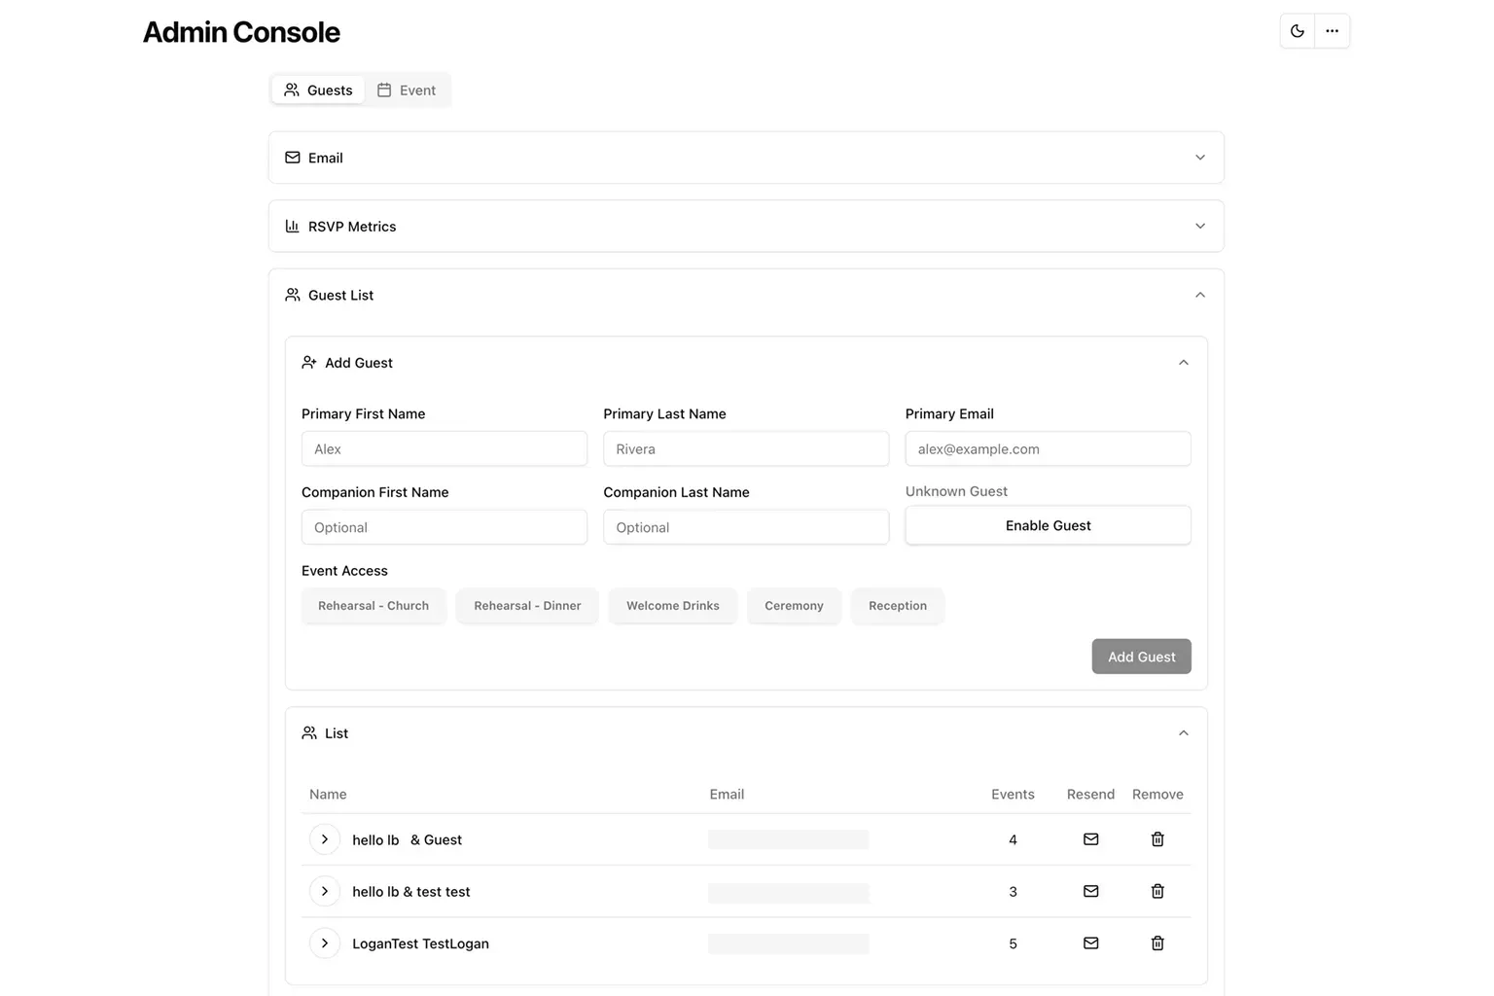Viewport: 1494px width, 996px height.
Task: Switch to the Event tab
Action: [x=407, y=89]
